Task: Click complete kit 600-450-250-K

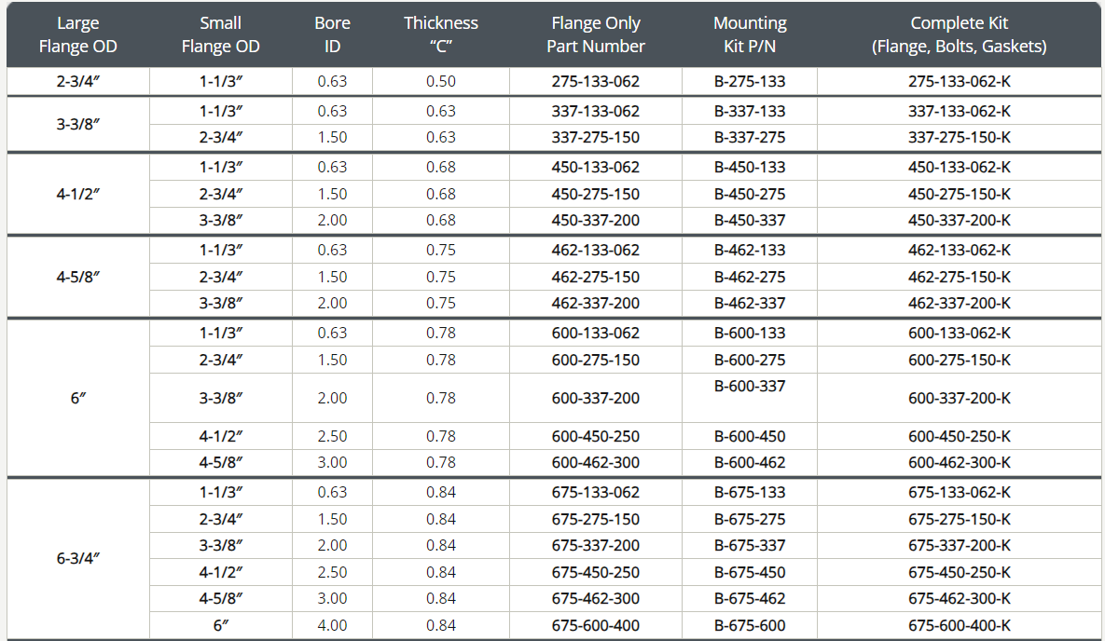Action: (x=960, y=437)
